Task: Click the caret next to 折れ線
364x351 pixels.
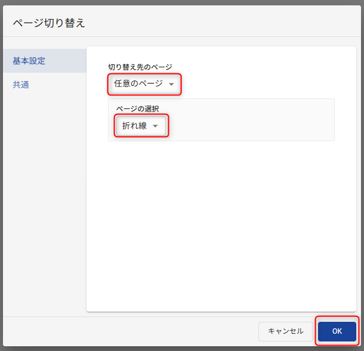Action: [x=155, y=126]
